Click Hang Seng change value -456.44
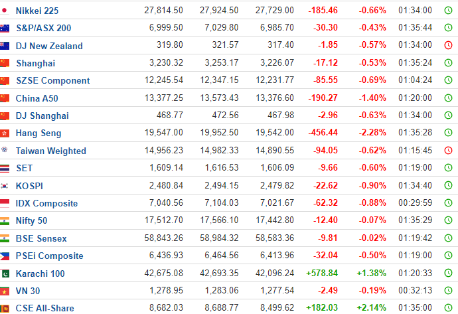 pyautogui.click(x=323, y=133)
